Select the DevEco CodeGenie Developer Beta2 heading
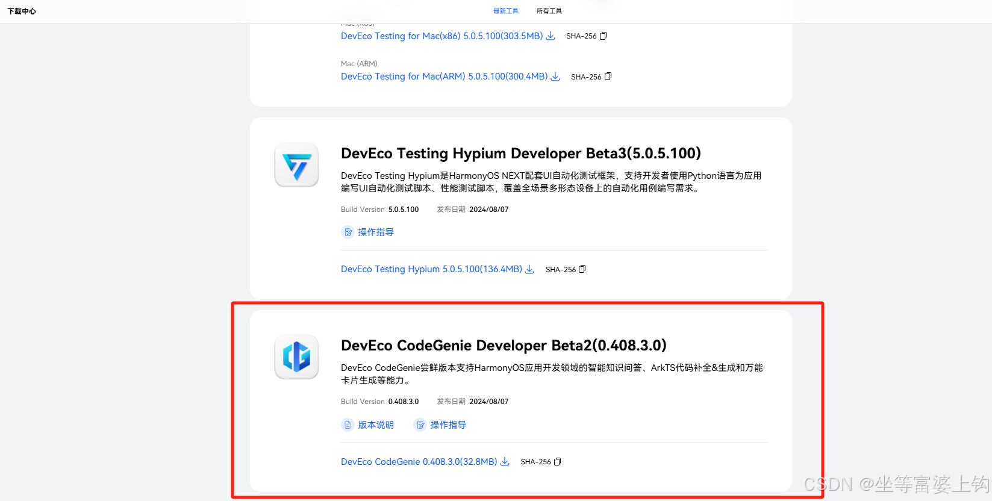992x501 pixels. pos(504,346)
